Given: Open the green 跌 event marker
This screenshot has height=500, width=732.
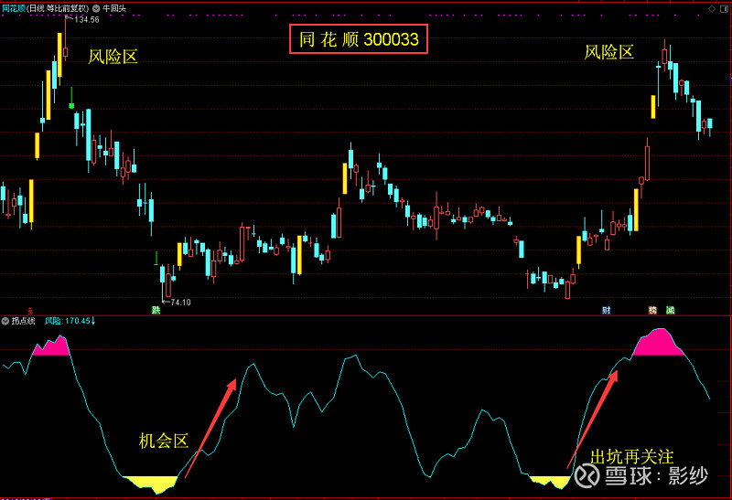Looking at the screenshot, I should (156, 310).
